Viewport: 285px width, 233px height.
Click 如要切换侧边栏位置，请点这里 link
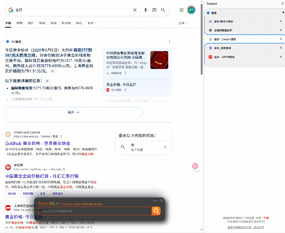click(x=246, y=227)
